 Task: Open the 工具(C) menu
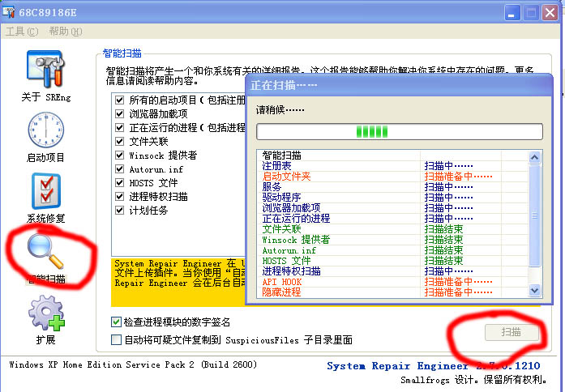tap(22, 32)
